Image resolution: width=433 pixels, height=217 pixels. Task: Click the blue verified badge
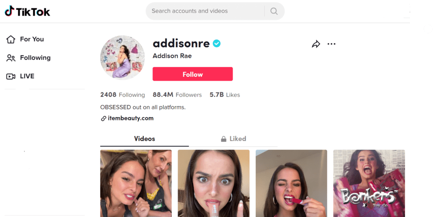[x=216, y=43]
